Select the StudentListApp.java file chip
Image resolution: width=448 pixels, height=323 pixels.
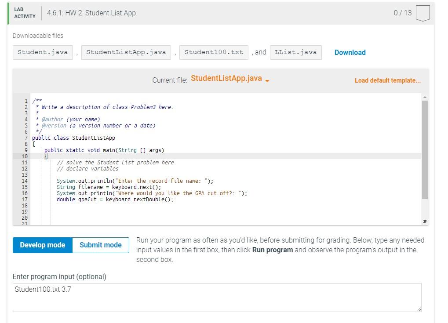click(127, 52)
